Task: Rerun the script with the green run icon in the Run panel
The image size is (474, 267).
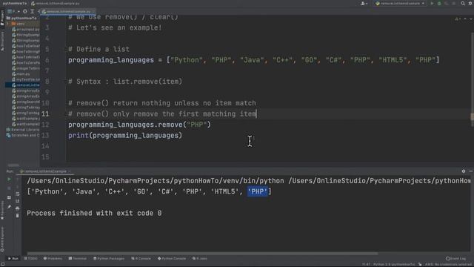Action: (9, 179)
